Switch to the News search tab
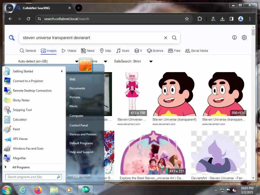260x195 pixels. (88, 51)
